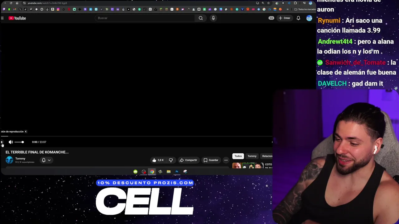Focus the Buscar search field

(x=145, y=18)
